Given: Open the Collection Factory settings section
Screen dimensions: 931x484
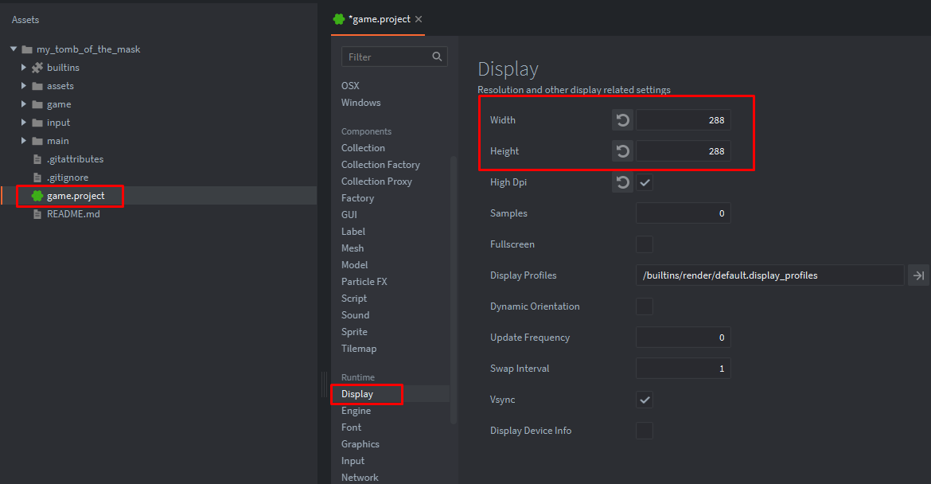Looking at the screenshot, I should tap(380, 165).
